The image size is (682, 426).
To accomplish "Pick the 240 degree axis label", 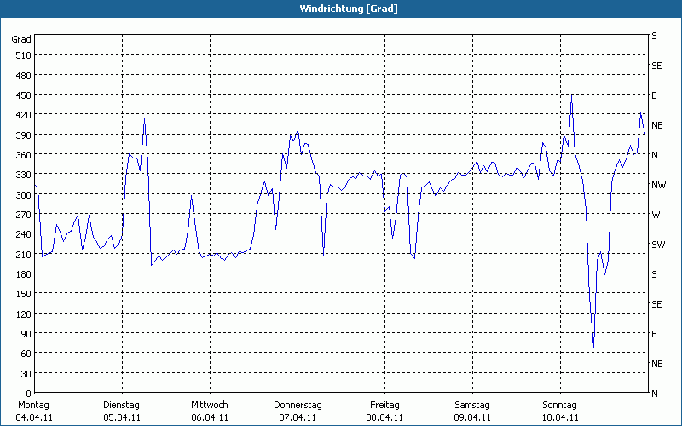I will click(24, 234).
